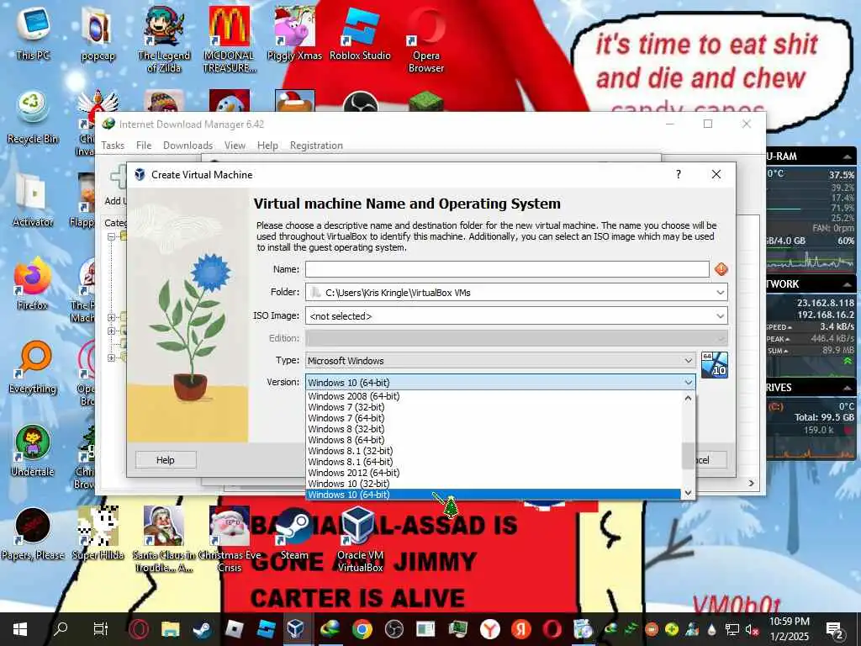Click the Windows 10 64-bit OS badge
Screen dimensions: 861x646
tap(715, 365)
